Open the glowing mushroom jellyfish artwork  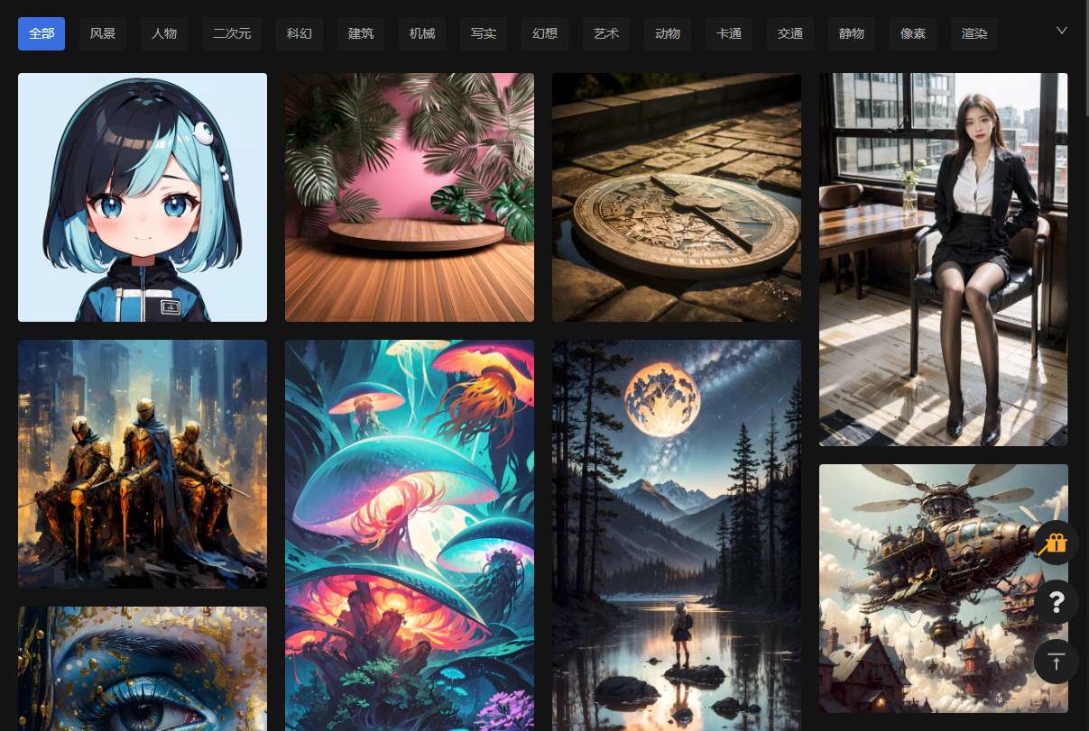(x=410, y=535)
